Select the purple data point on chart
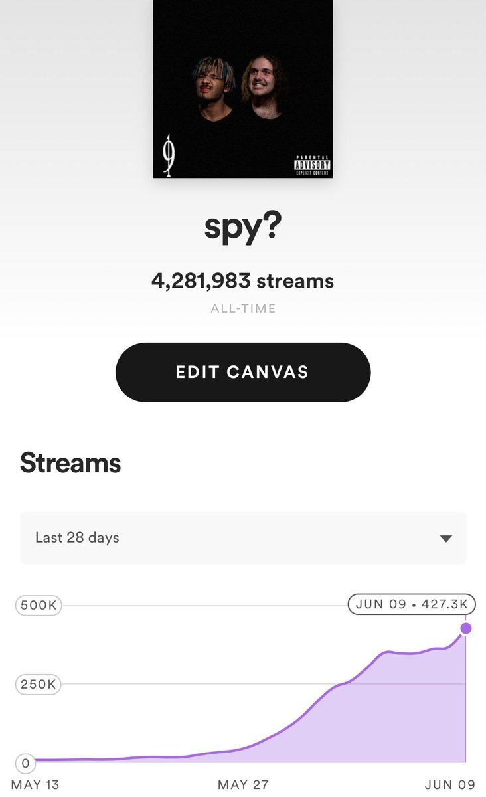Image resolution: width=486 pixels, height=797 pixels. click(x=466, y=628)
